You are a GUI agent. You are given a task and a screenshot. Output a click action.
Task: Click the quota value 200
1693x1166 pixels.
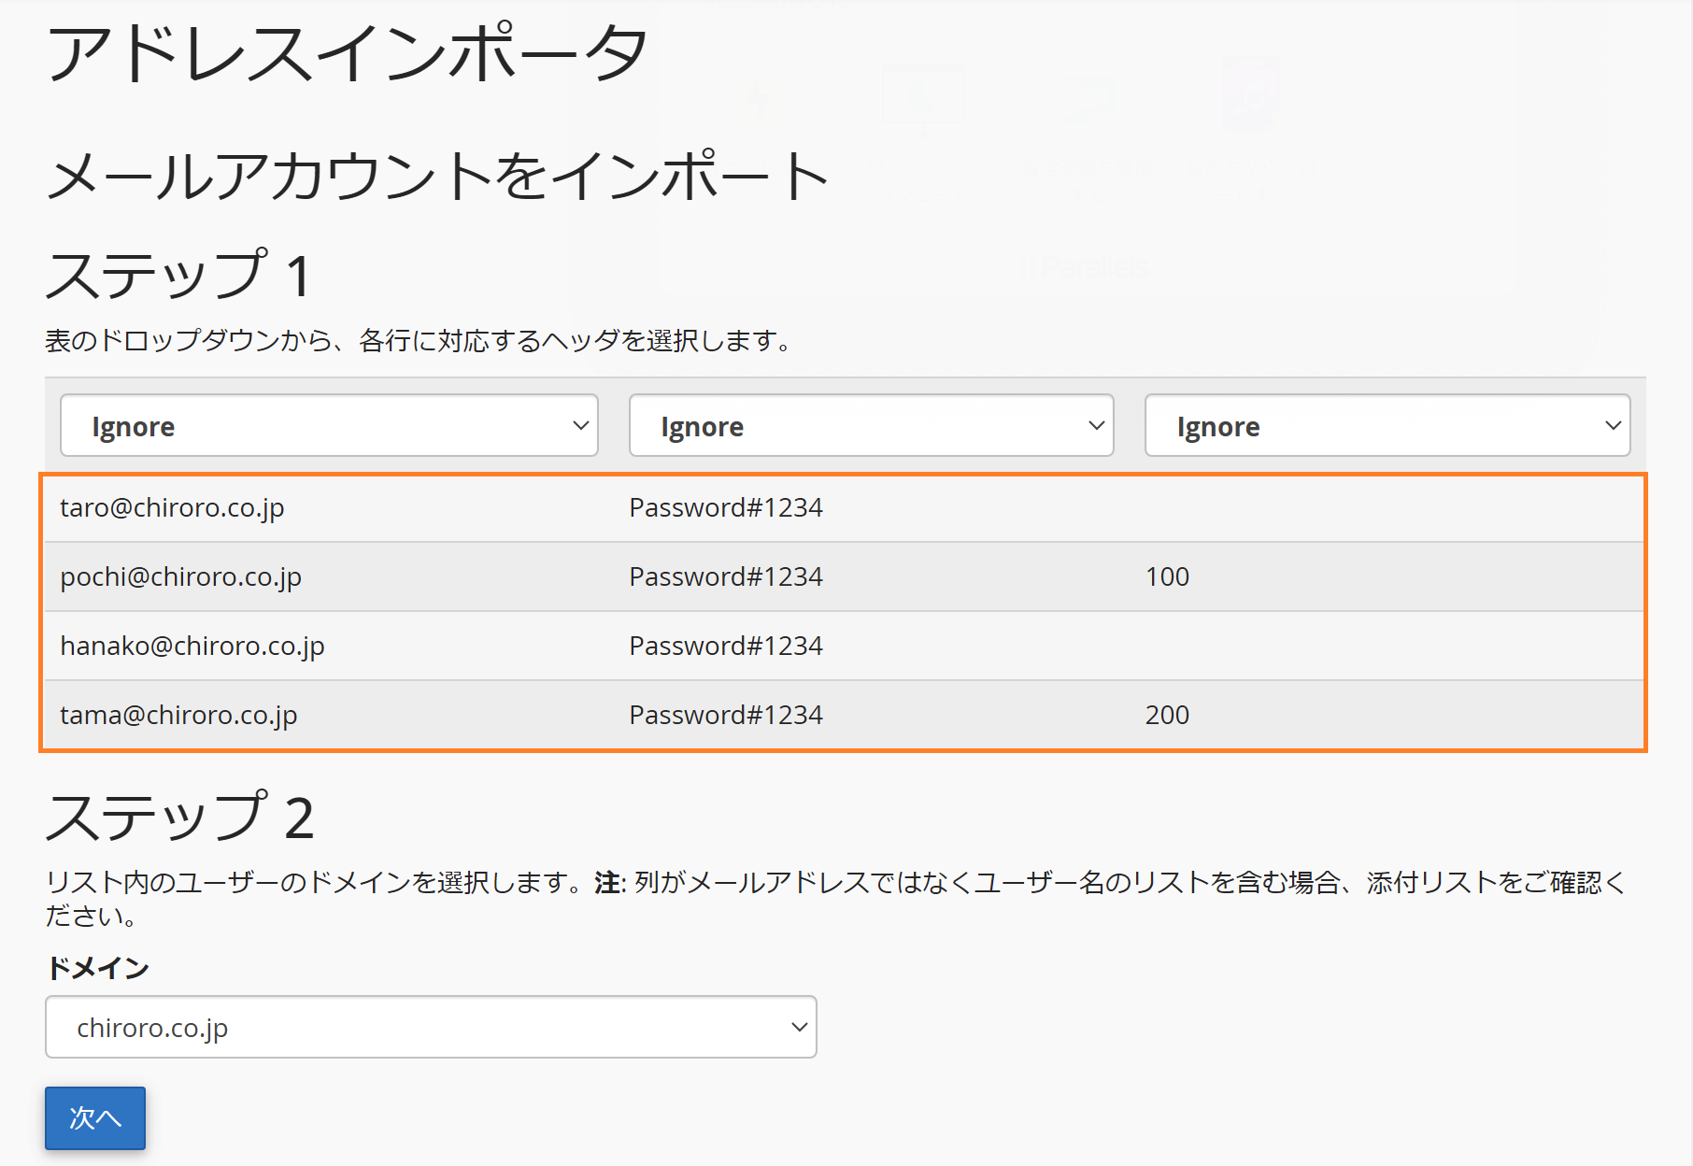click(1167, 715)
